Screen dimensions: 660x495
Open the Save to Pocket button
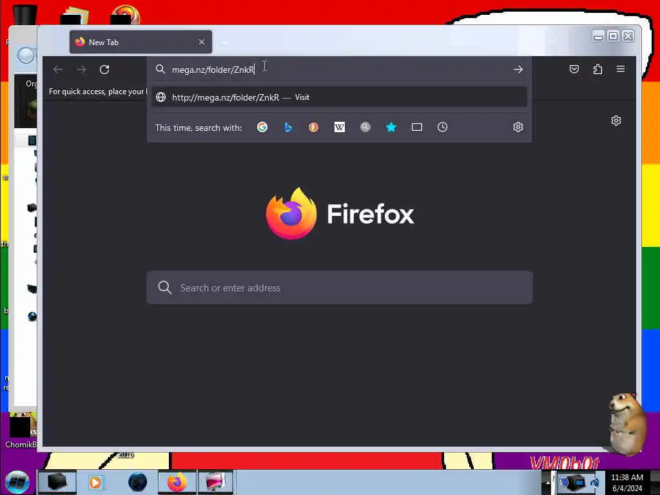pyautogui.click(x=574, y=69)
